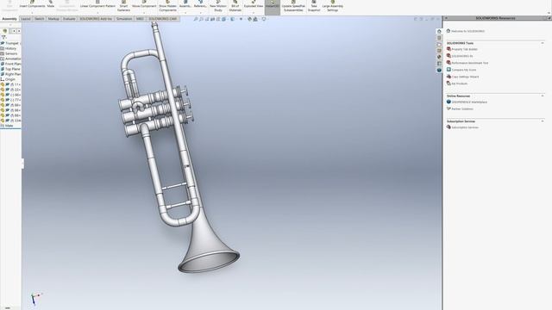Open the Simulation tab
Viewport: 552px width, 310px height.
124,19
